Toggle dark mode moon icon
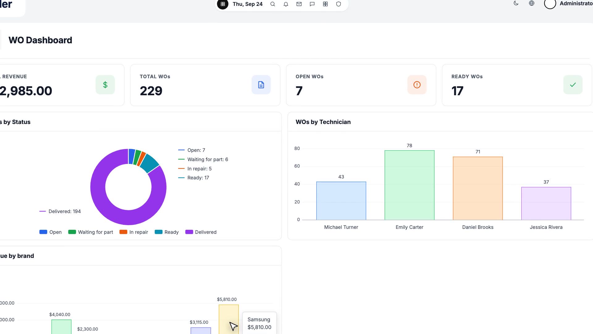This screenshot has height=334, width=593. pyautogui.click(x=516, y=3)
